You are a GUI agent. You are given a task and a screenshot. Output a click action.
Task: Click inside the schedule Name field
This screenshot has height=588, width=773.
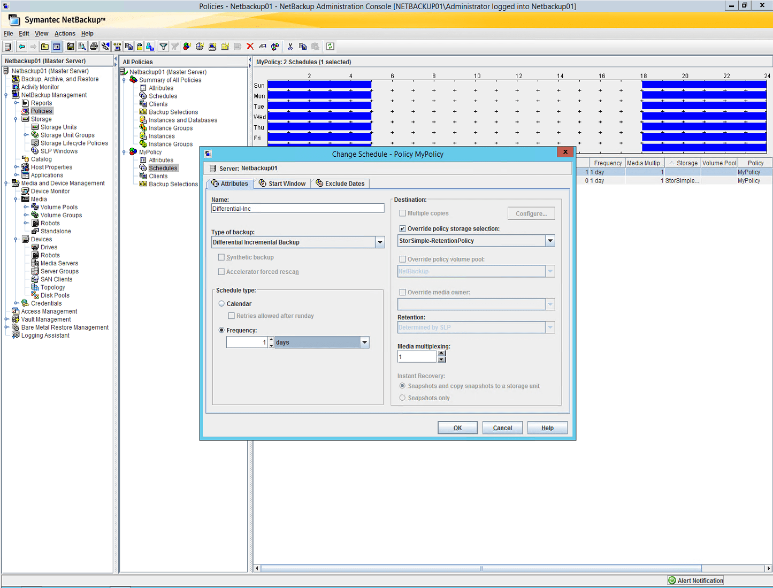point(297,208)
